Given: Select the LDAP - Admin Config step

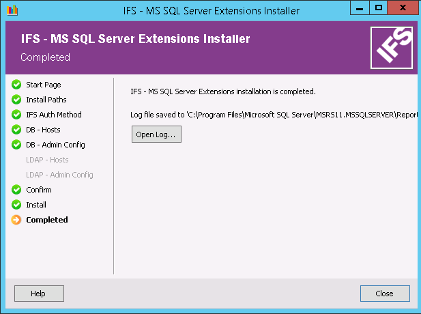Looking at the screenshot, I should [59, 175].
